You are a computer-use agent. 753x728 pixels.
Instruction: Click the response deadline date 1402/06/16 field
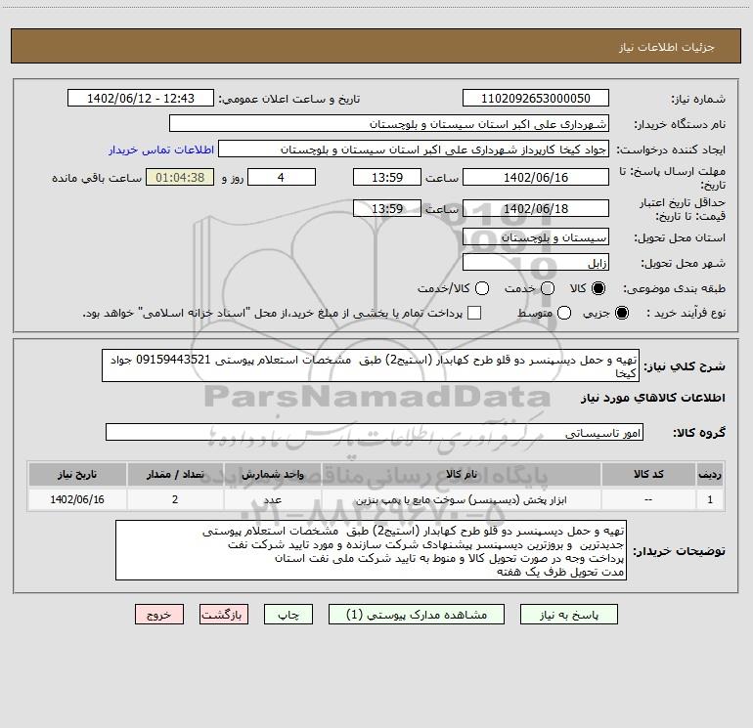click(x=536, y=177)
